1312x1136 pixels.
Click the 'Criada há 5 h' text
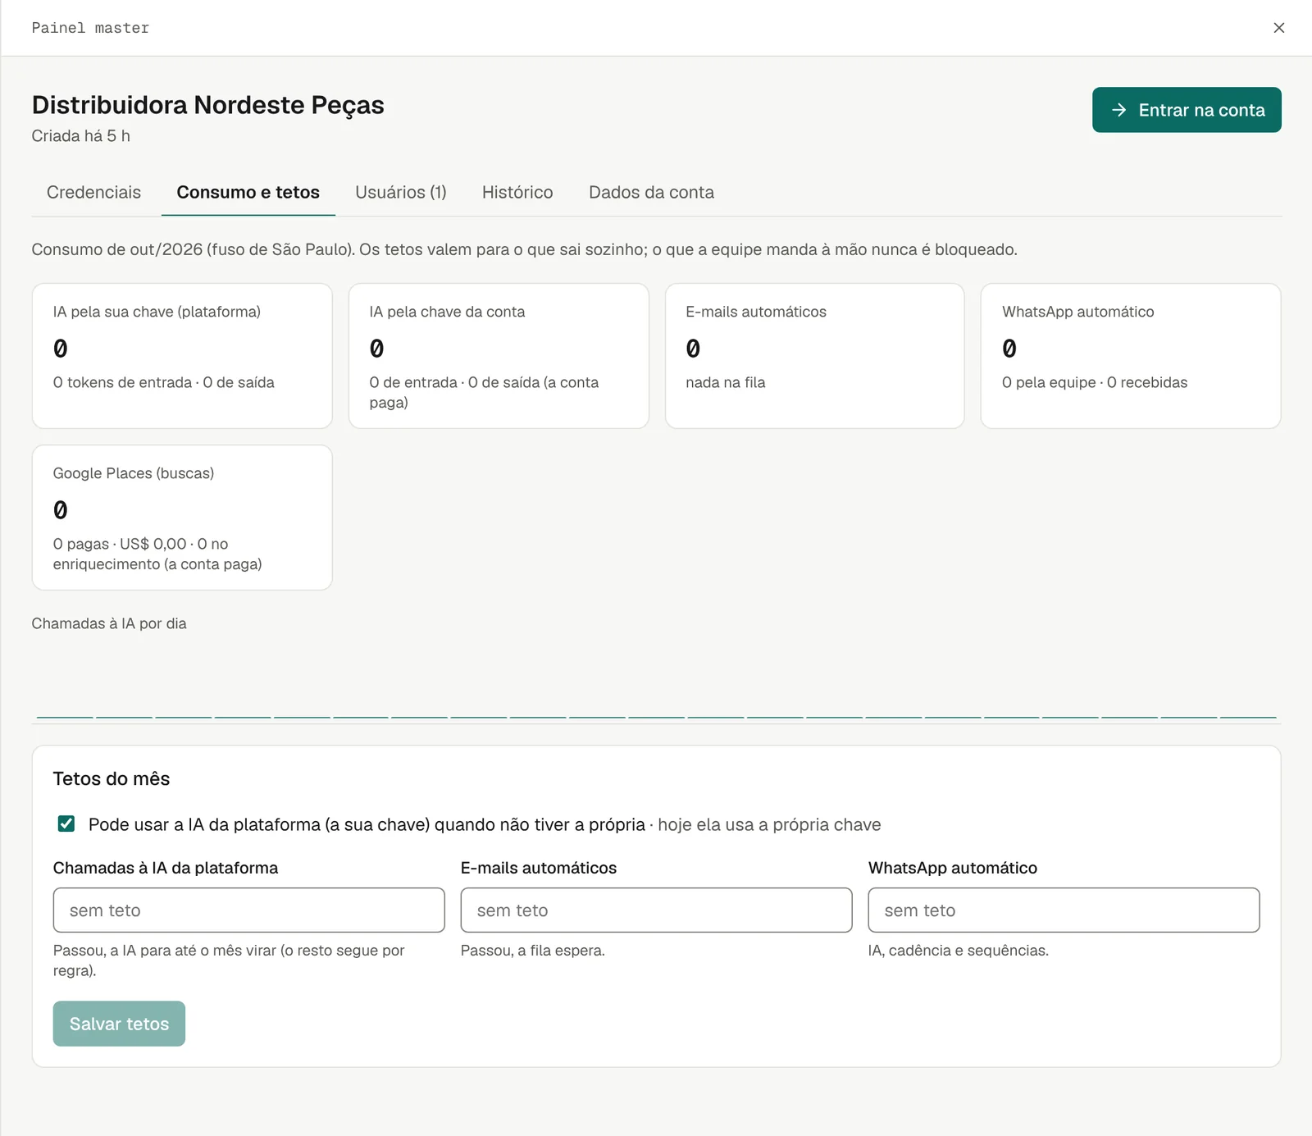click(80, 136)
